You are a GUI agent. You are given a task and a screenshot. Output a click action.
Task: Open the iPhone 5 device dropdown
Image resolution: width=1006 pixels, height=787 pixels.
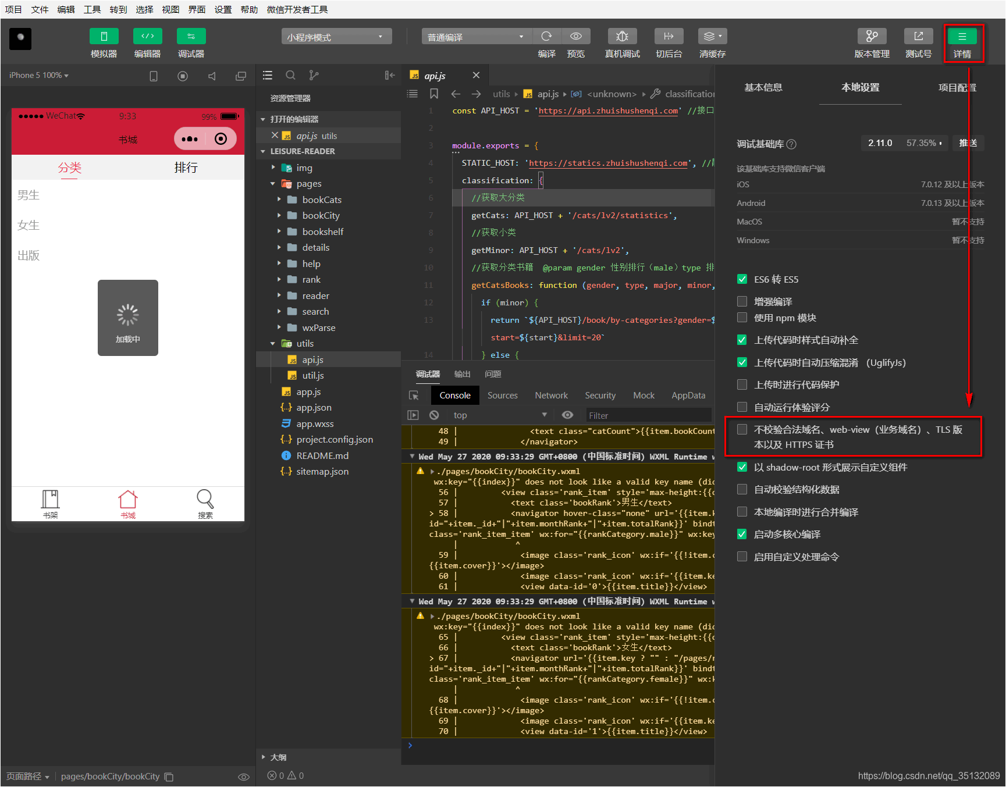38,76
